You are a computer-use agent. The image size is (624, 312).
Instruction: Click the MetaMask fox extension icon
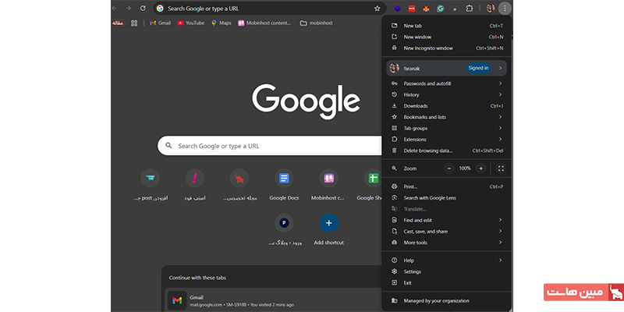pyautogui.click(x=426, y=9)
